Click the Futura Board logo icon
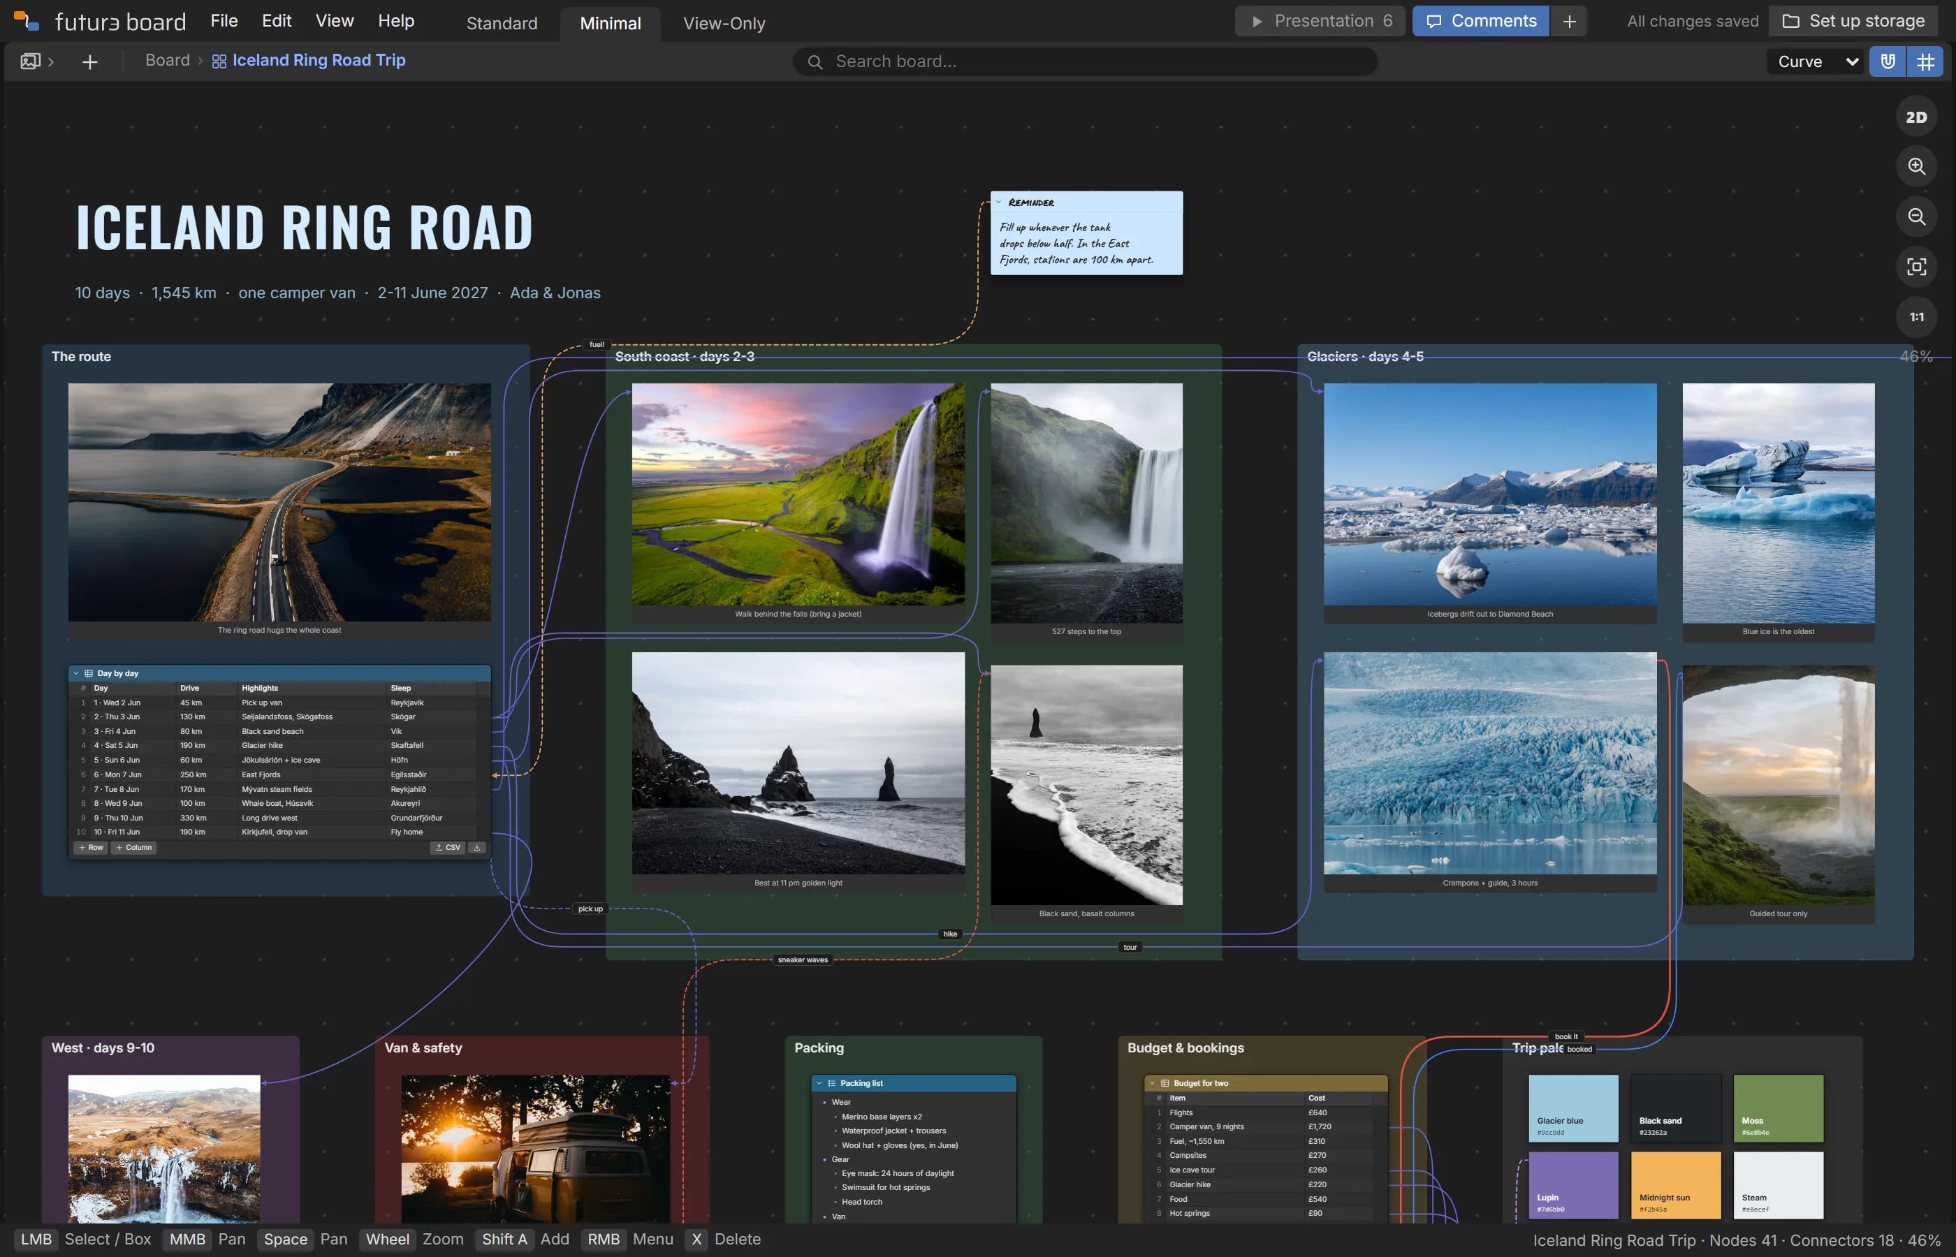Image resolution: width=1956 pixels, height=1257 pixels. (x=27, y=20)
